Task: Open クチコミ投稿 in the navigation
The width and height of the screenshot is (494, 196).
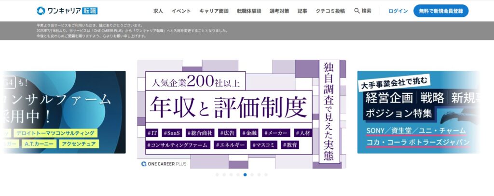Action: point(330,11)
